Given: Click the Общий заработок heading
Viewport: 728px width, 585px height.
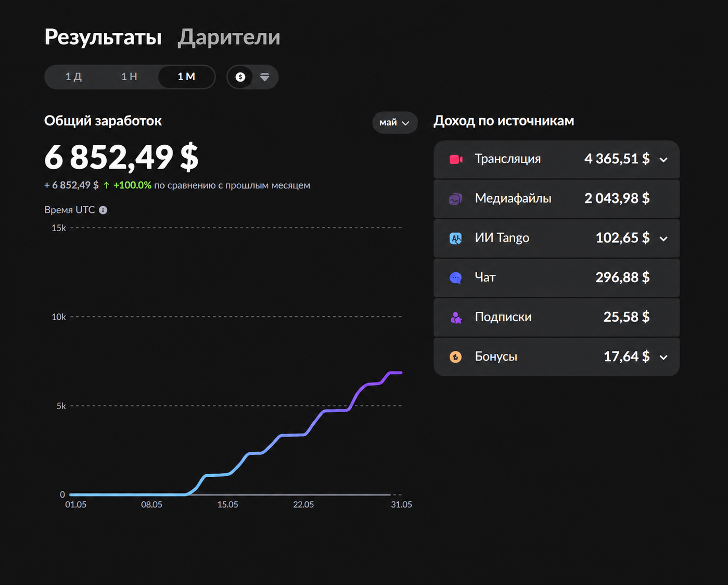Looking at the screenshot, I should tap(103, 121).
